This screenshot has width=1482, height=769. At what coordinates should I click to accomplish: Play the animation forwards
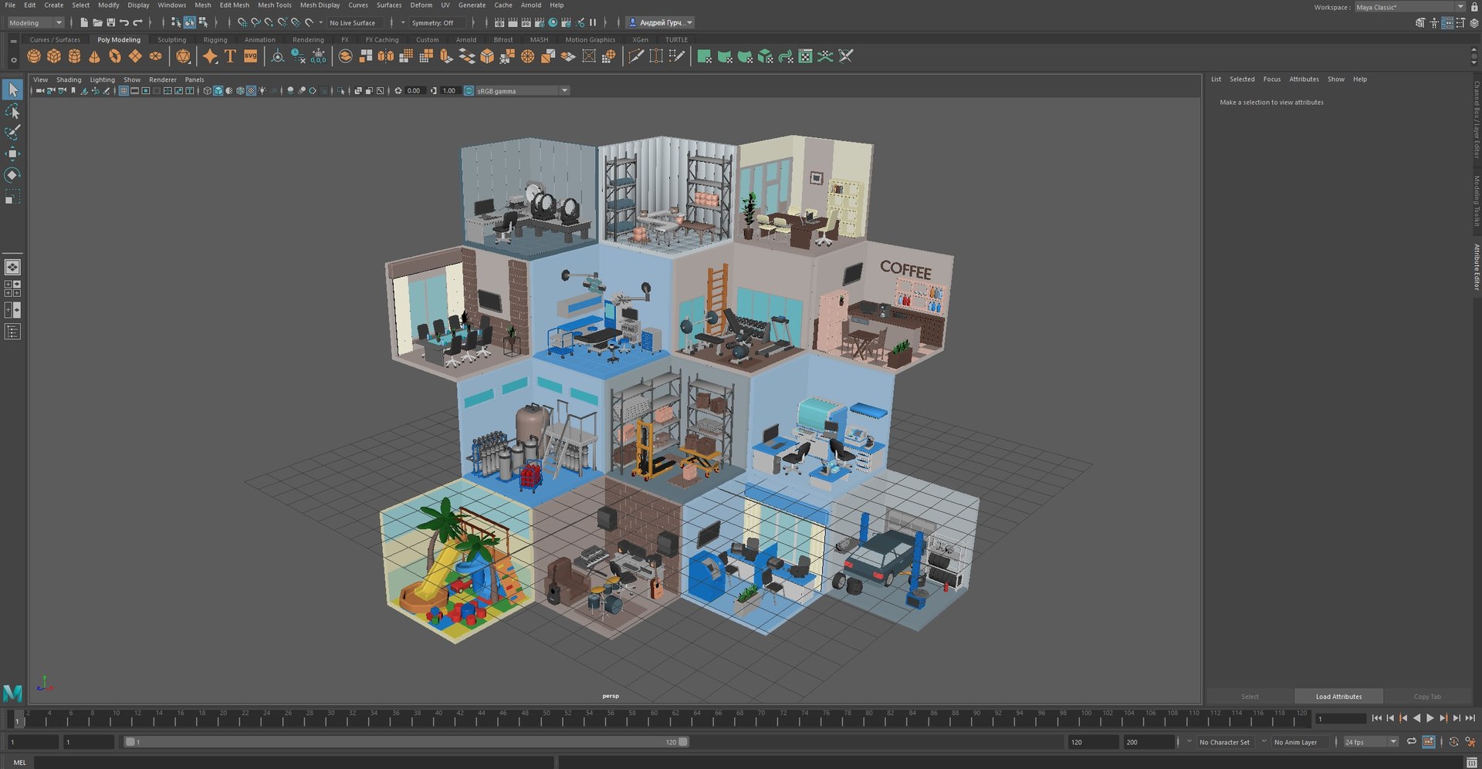1430,718
